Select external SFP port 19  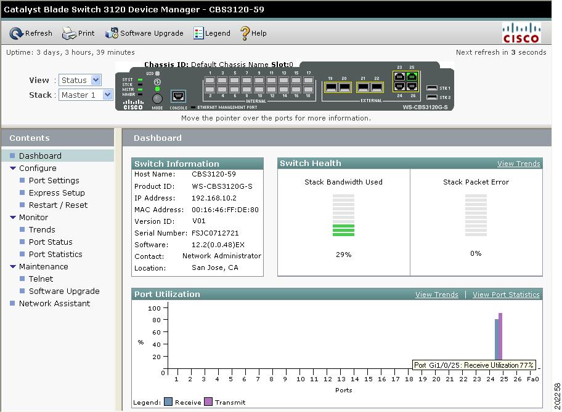(331, 87)
